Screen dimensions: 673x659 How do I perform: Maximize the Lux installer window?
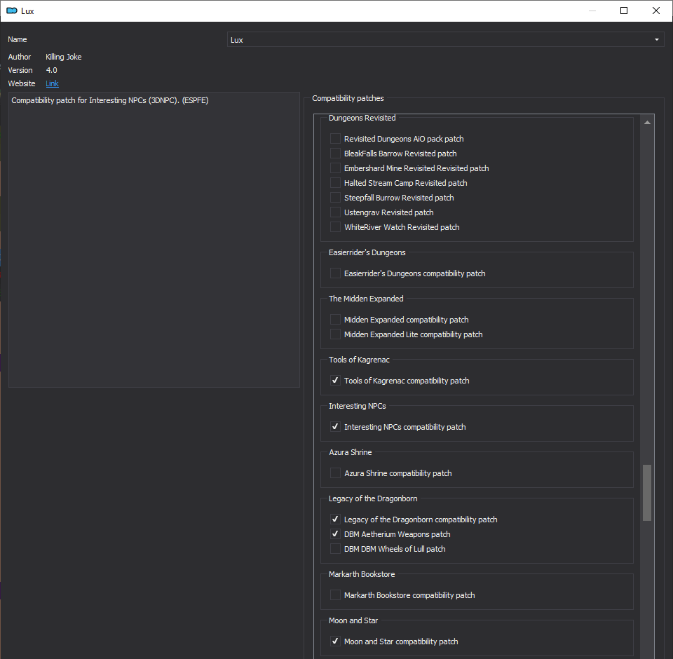click(x=624, y=11)
